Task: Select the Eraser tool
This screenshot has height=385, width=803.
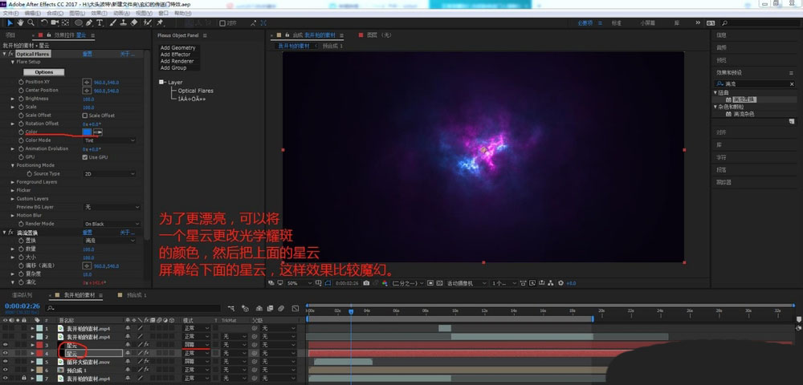Action: (136, 22)
